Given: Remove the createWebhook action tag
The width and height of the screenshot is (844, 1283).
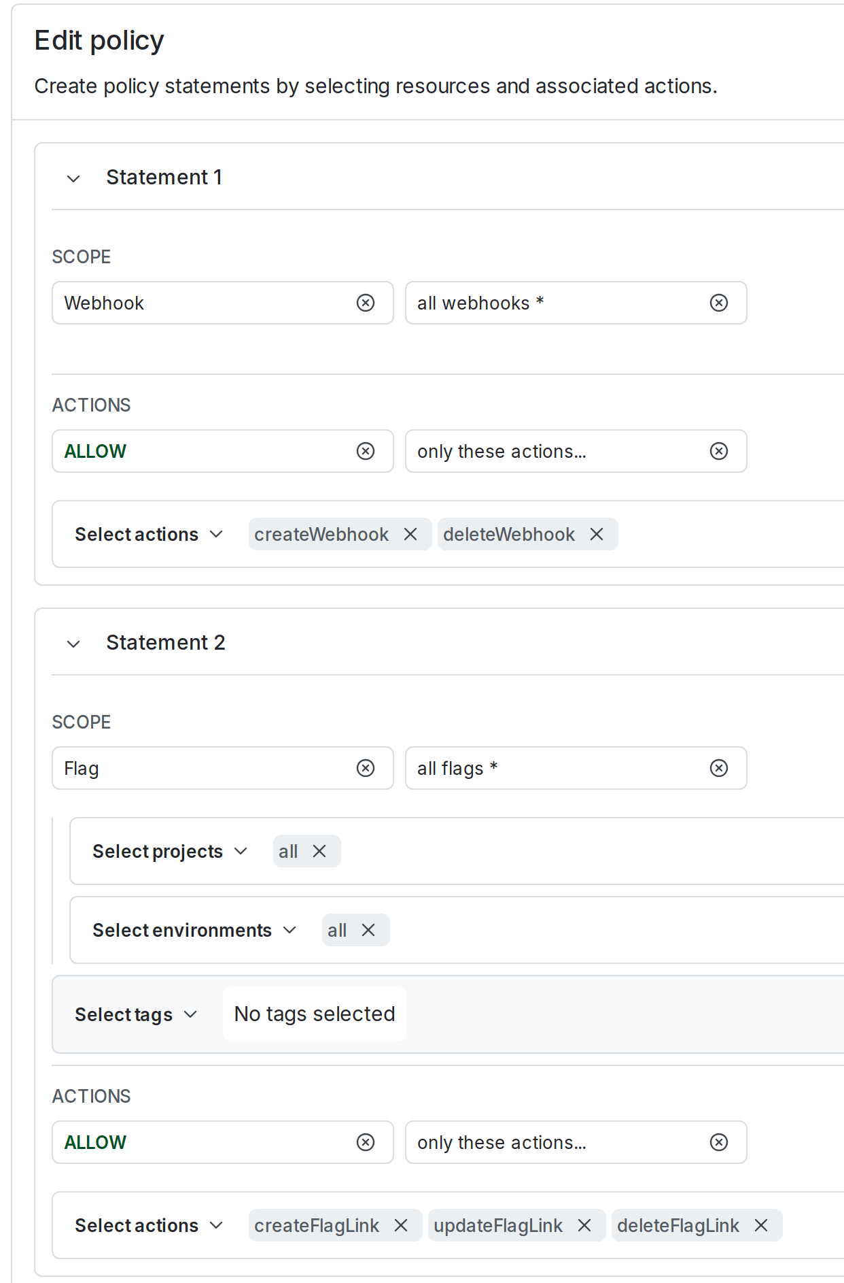Looking at the screenshot, I should pyautogui.click(x=410, y=534).
